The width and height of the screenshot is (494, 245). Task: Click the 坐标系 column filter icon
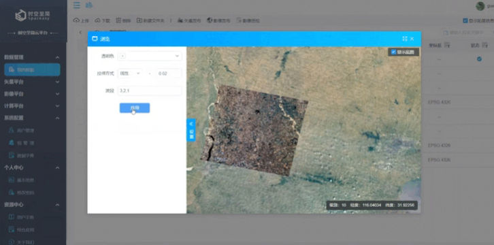pos(448,46)
